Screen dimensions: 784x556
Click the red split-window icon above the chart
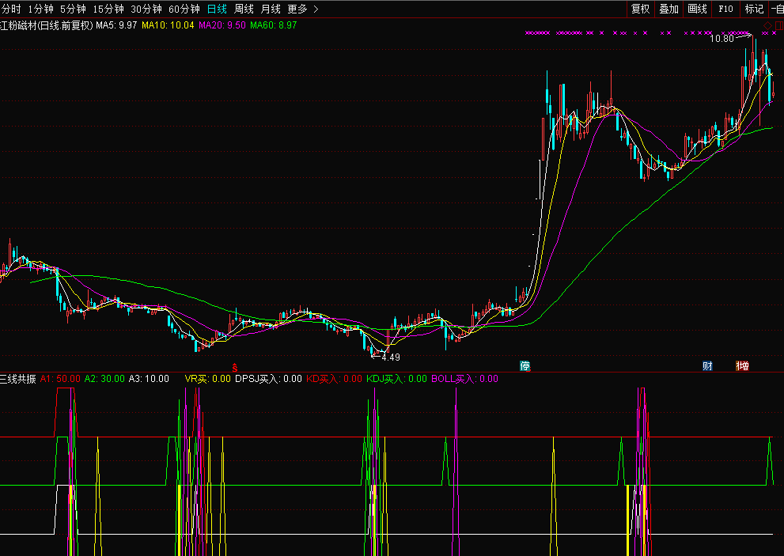pos(779,25)
